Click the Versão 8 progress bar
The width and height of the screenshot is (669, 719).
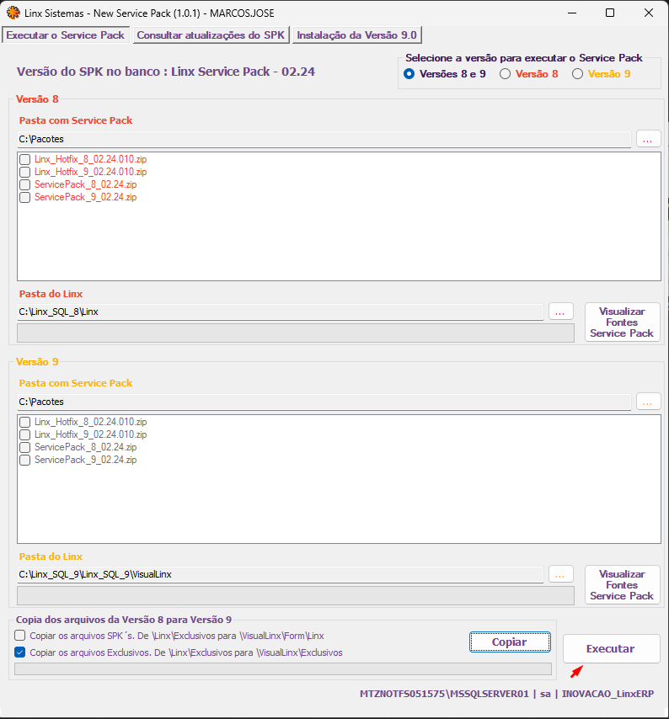click(x=296, y=333)
